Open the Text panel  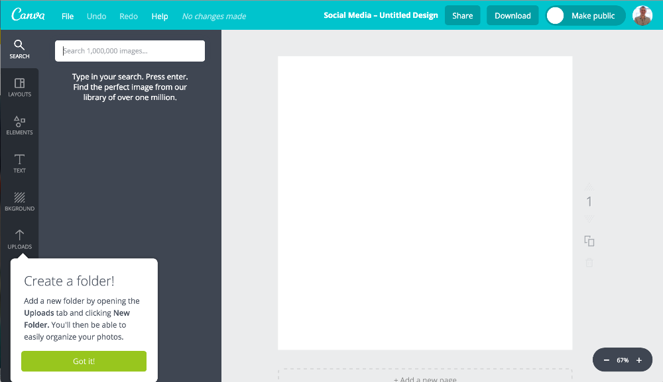tap(19, 163)
